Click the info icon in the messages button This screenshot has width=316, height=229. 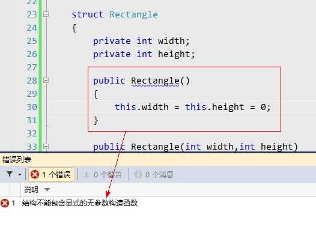[x=138, y=174]
